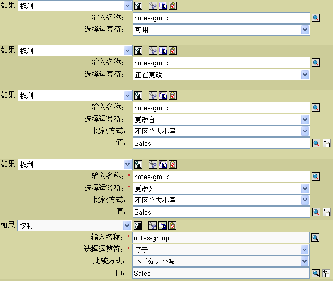Browse entitlement name for the 可用 condition
The image size is (333, 281).
coord(316,18)
